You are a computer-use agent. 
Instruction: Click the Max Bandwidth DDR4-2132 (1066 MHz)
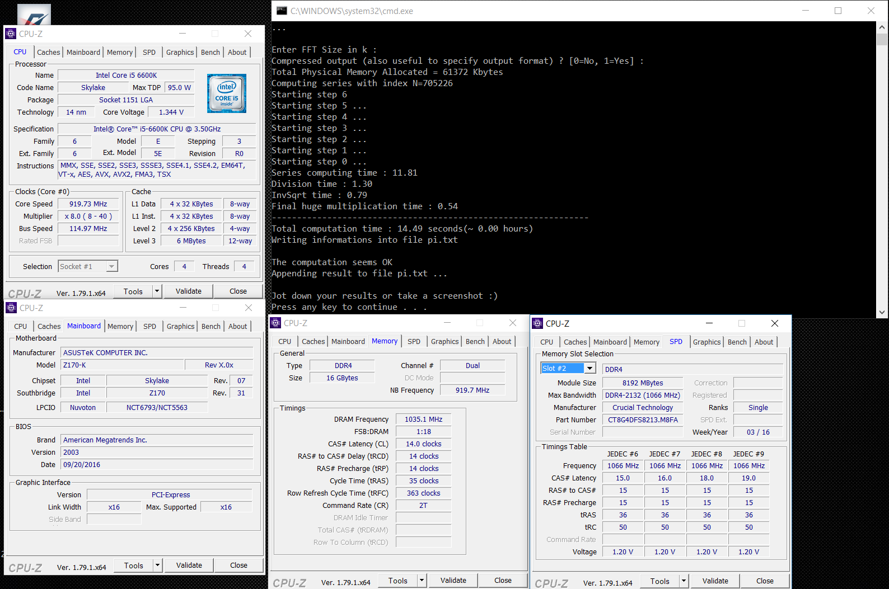tap(643, 395)
